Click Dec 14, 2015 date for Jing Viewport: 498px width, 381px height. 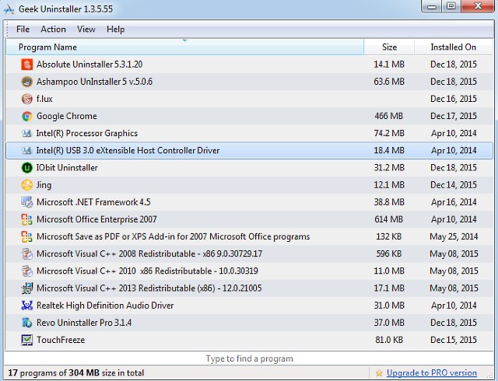point(454,185)
